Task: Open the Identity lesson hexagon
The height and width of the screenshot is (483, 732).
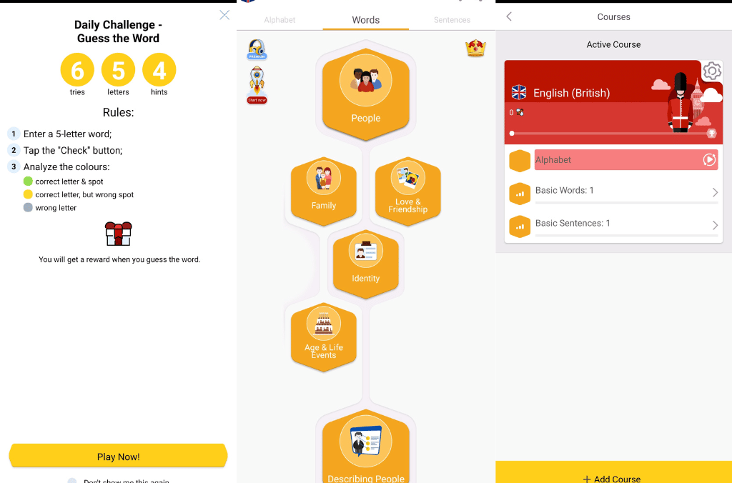Action: pyautogui.click(x=365, y=264)
